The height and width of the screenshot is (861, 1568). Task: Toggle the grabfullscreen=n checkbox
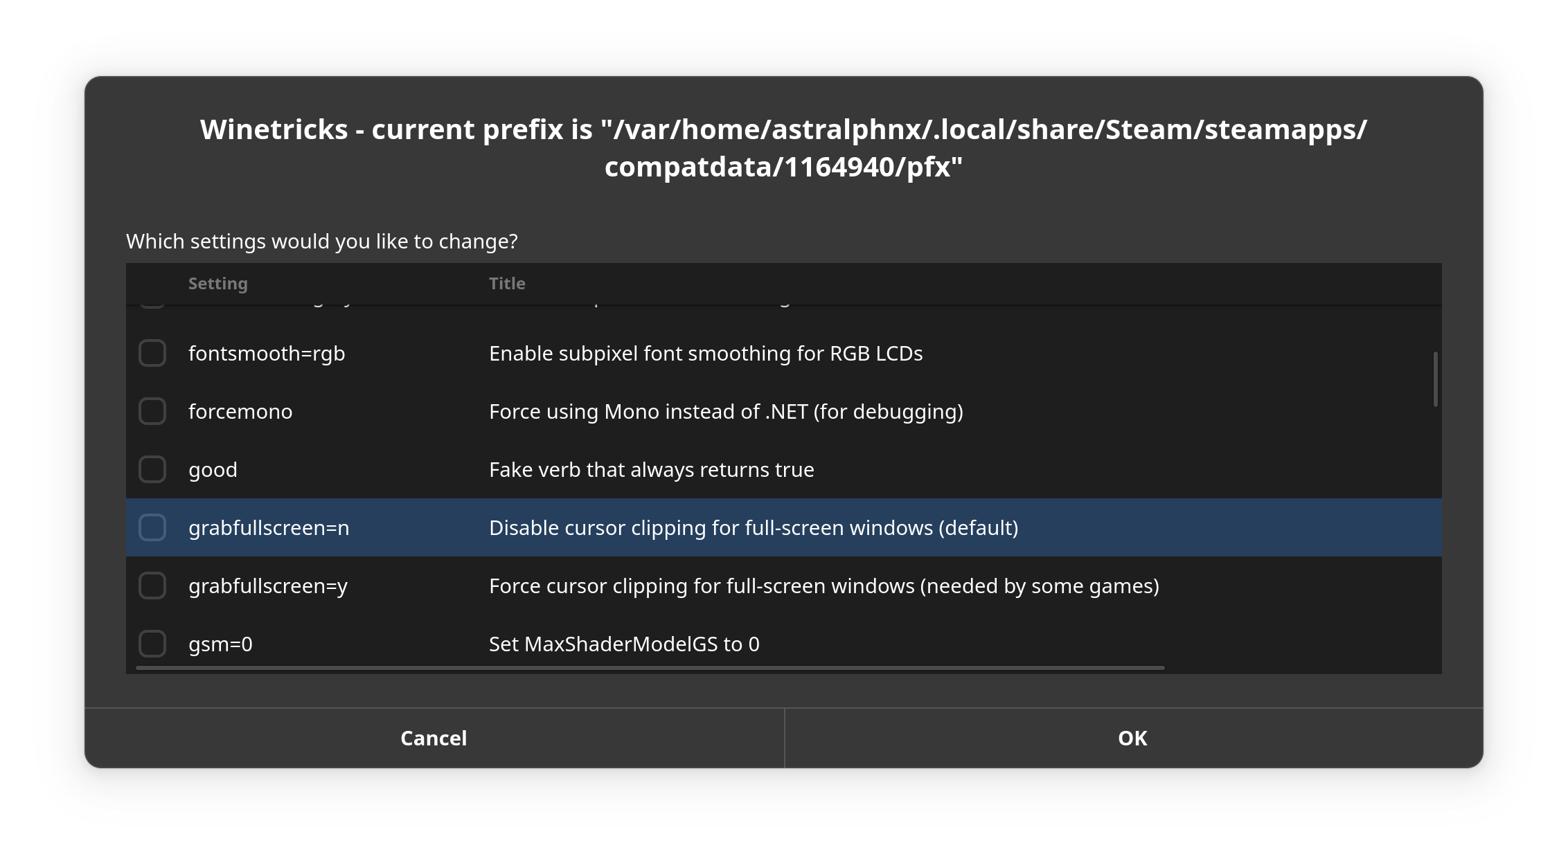click(152, 528)
